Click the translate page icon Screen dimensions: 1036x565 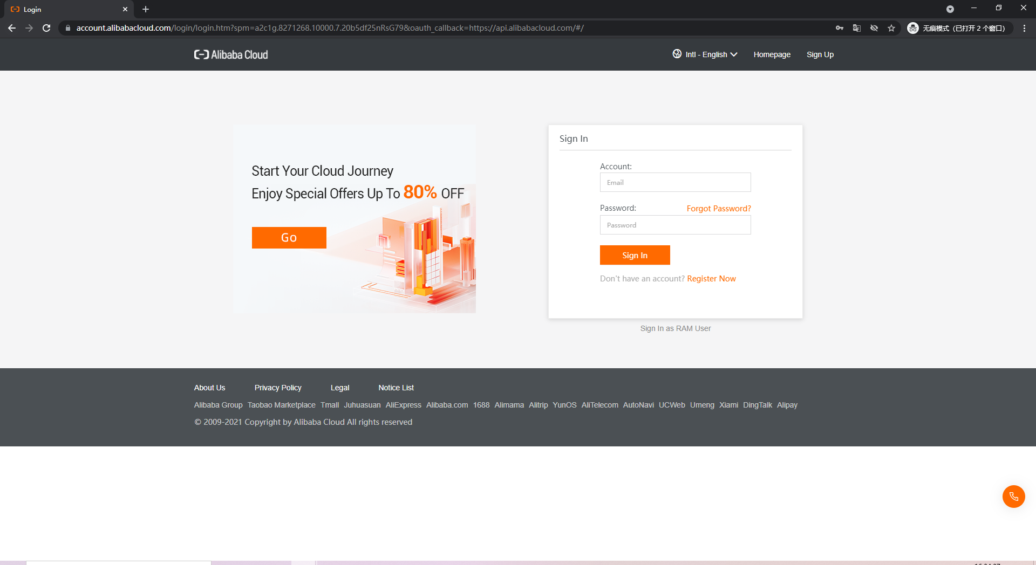pos(856,28)
